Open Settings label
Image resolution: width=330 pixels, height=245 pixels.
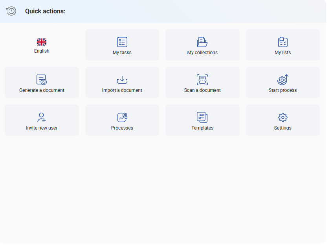[x=282, y=128]
